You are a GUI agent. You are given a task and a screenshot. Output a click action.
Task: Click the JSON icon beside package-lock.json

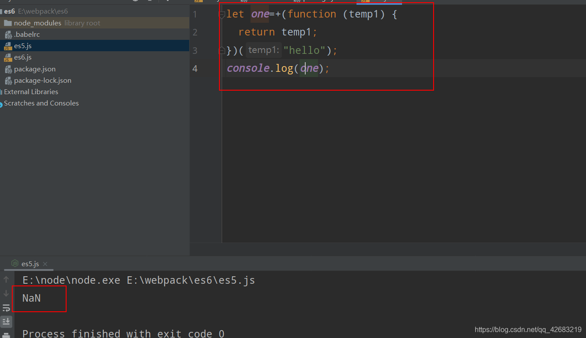(8, 81)
